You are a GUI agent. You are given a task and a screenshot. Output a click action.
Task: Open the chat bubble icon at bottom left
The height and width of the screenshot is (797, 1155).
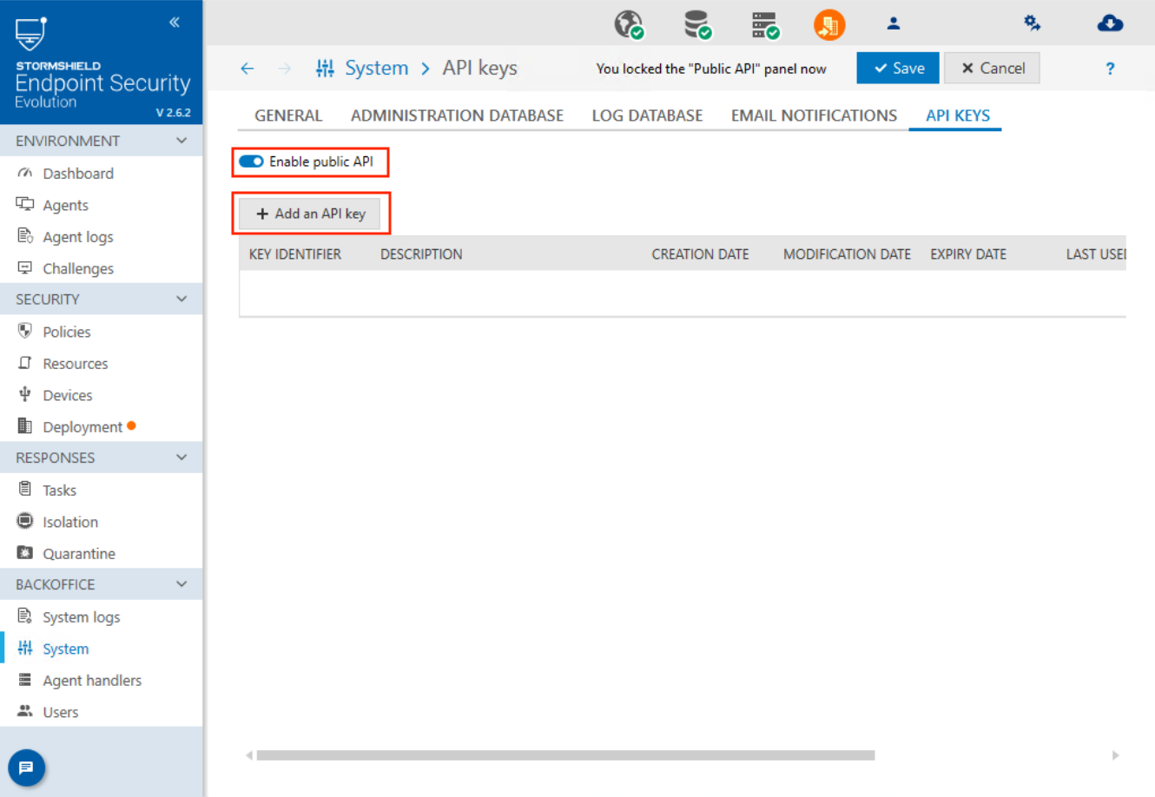(x=26, y=767)
